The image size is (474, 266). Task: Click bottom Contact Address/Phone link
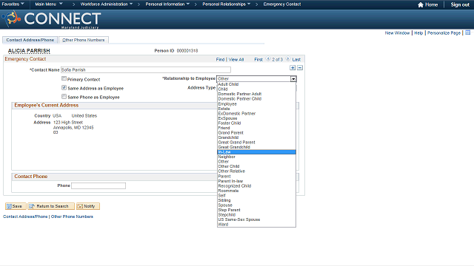tap(25, 216)
